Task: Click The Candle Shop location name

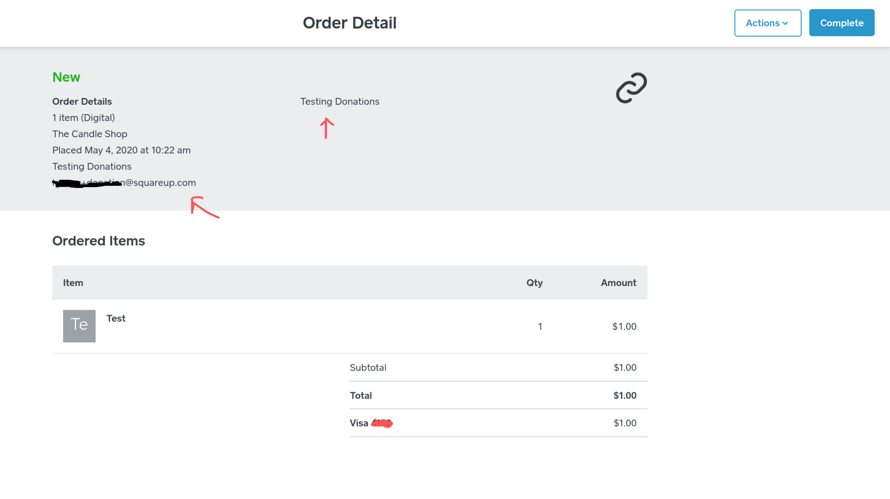Action: tap(90, 134)
